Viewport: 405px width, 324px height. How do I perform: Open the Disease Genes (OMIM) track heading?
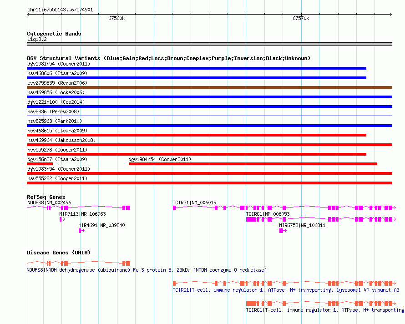pos(54,253)
